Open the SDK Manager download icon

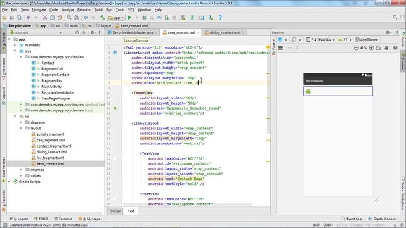click(x=211, y=18)
